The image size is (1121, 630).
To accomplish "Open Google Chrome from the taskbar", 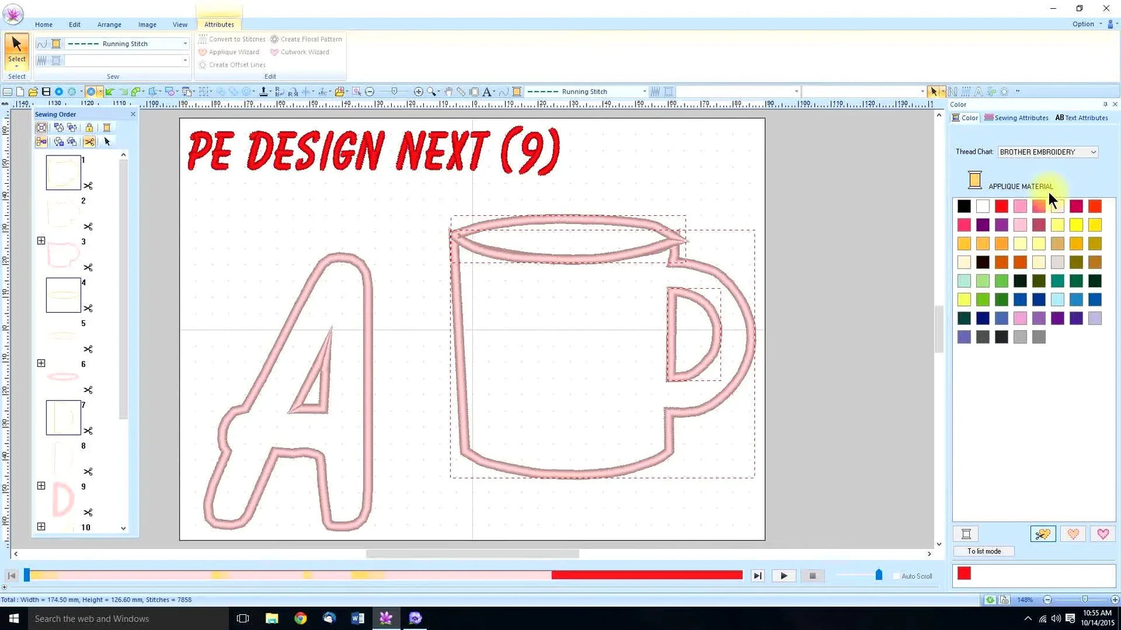I will (x=300, y=619).
